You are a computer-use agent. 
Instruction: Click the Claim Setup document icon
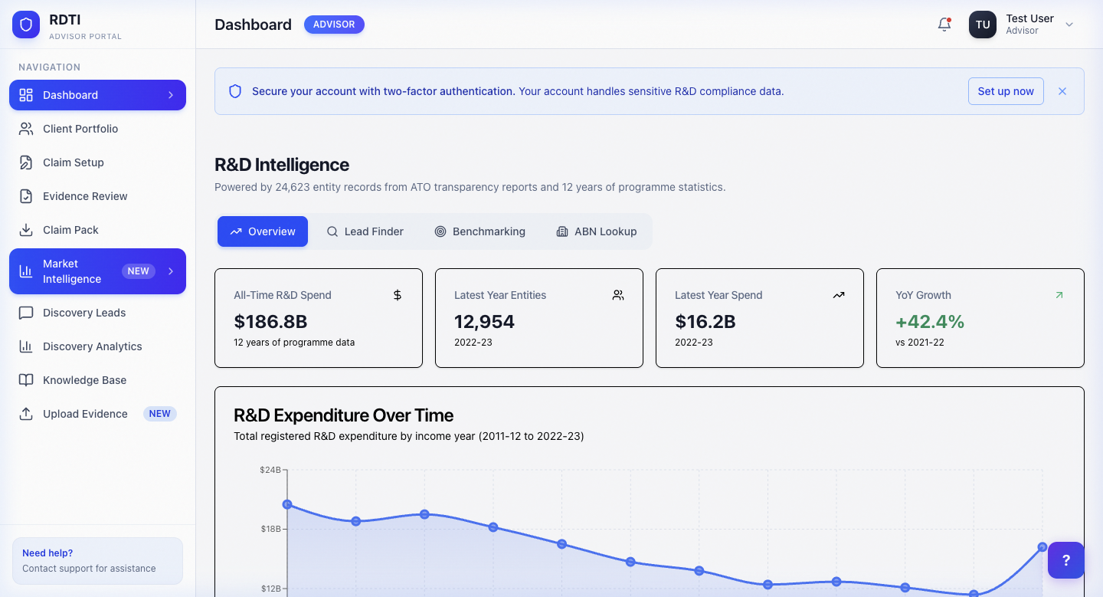coord(26,162)
